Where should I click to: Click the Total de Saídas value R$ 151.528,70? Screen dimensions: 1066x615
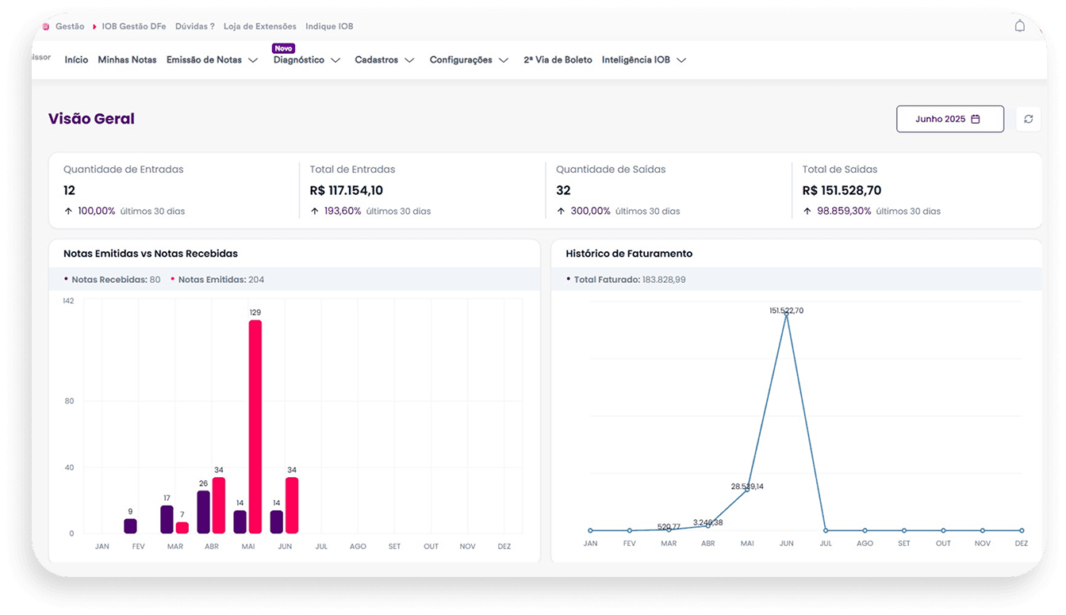842,190
